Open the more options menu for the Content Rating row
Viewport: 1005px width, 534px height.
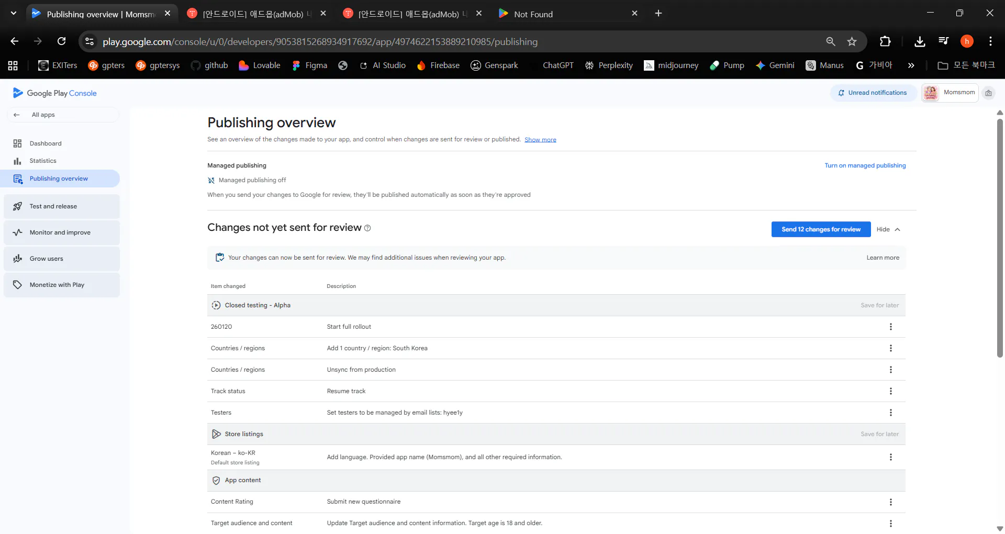pyautogui.click(x=890, y=502)
